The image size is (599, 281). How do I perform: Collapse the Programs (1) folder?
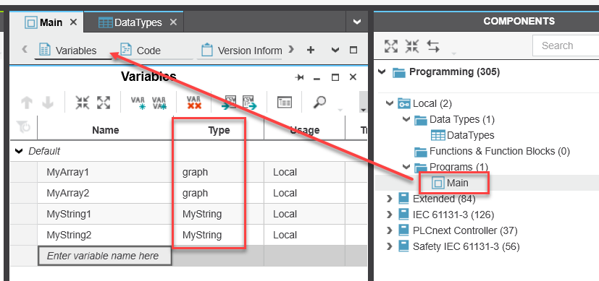(x=406, y=167)
